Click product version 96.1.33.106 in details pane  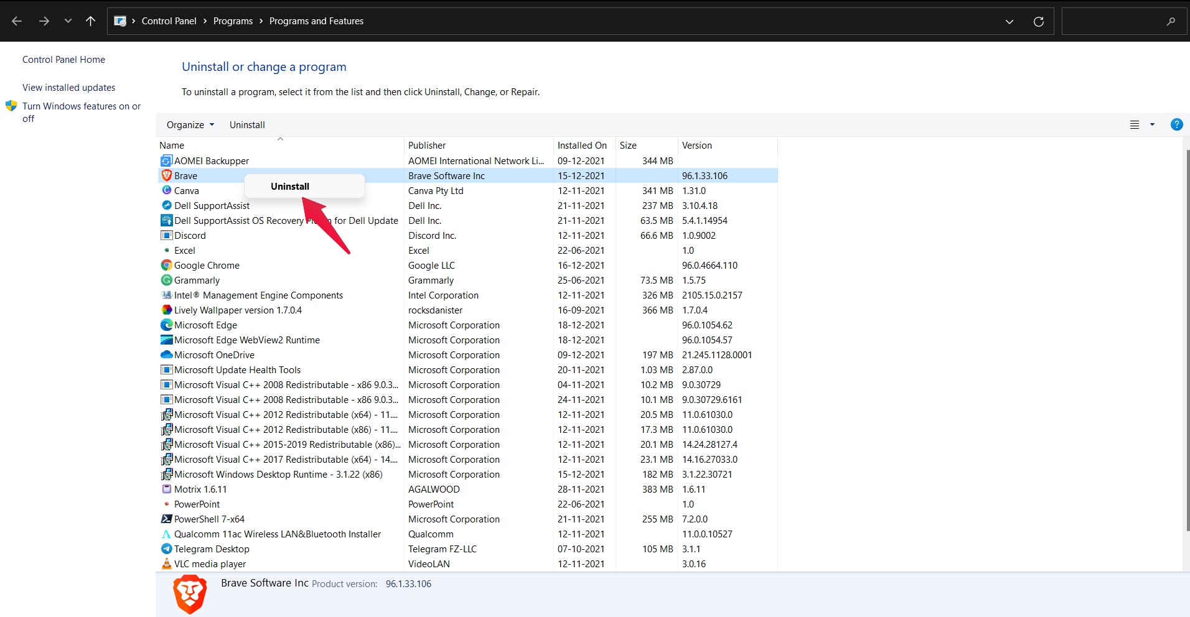click(x=408, y=584)
